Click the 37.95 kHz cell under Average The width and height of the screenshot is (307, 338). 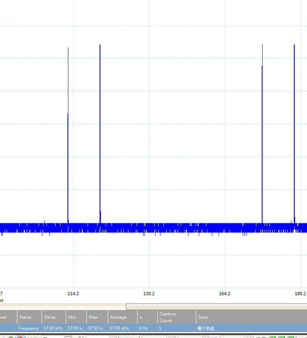click(122, 328)
